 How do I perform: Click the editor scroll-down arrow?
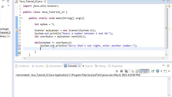point(166,55)
